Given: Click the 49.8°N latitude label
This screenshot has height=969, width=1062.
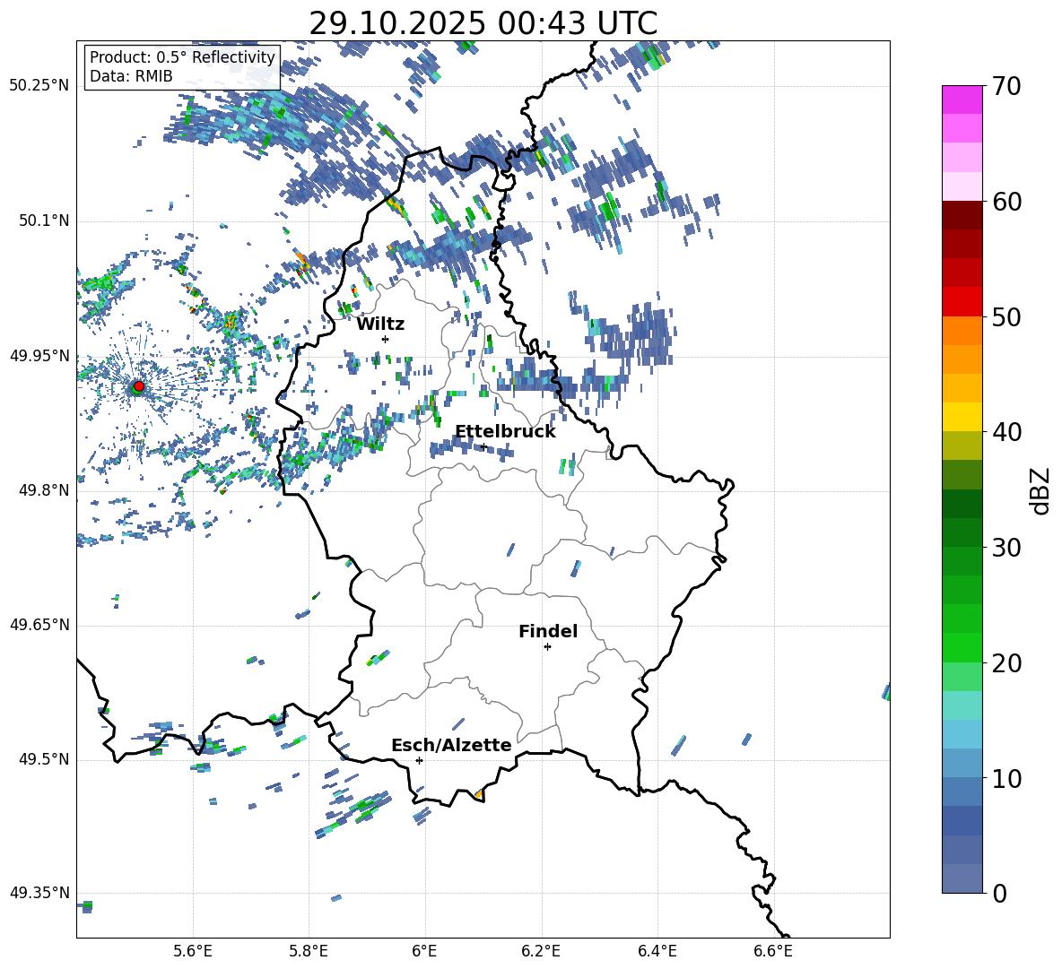Looking at the screenshot, I should pos(44,490).
